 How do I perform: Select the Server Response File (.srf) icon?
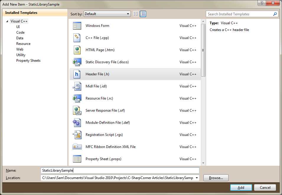click(x=77, y=110)
